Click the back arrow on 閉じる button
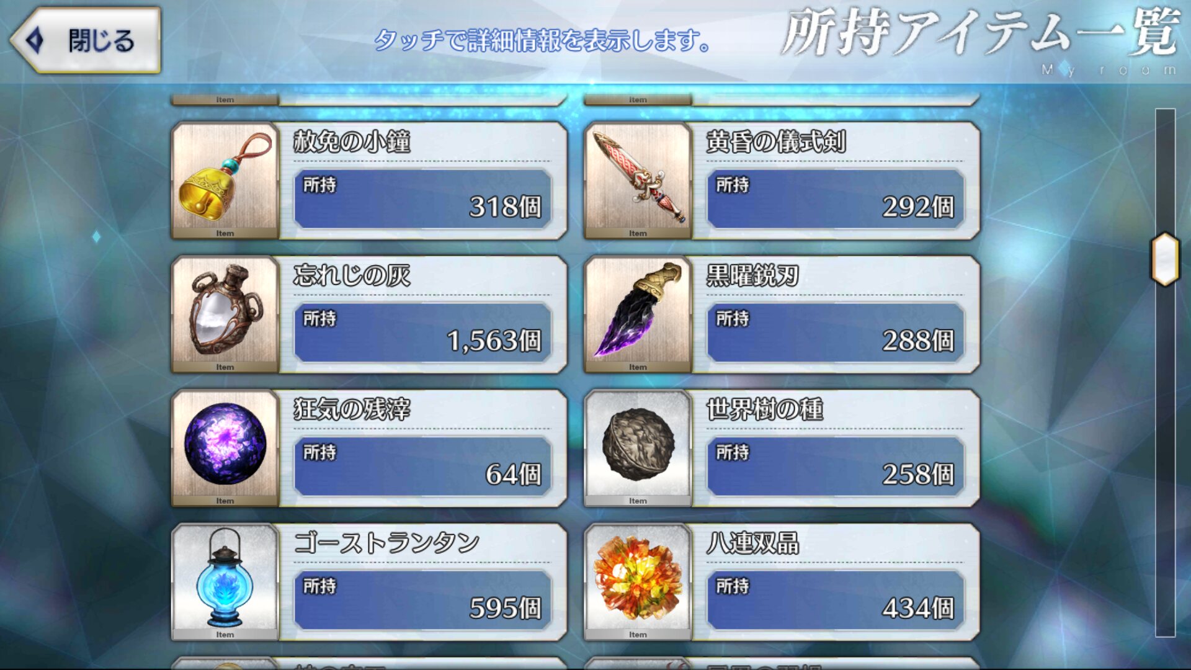 click(35, 40)
